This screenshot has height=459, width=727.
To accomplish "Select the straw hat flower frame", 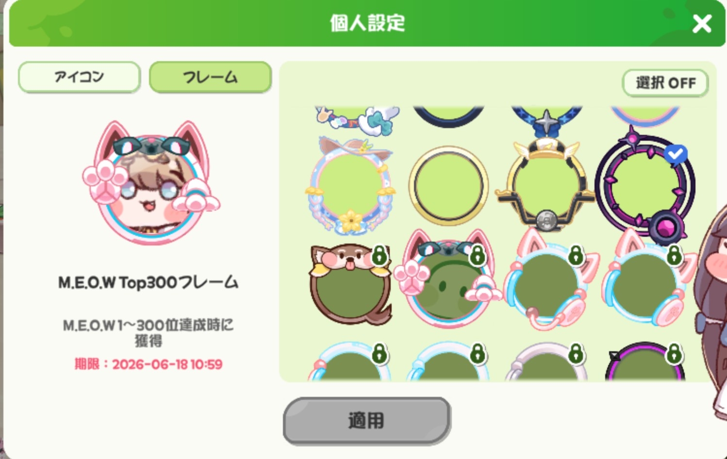I will coord(350,185).
